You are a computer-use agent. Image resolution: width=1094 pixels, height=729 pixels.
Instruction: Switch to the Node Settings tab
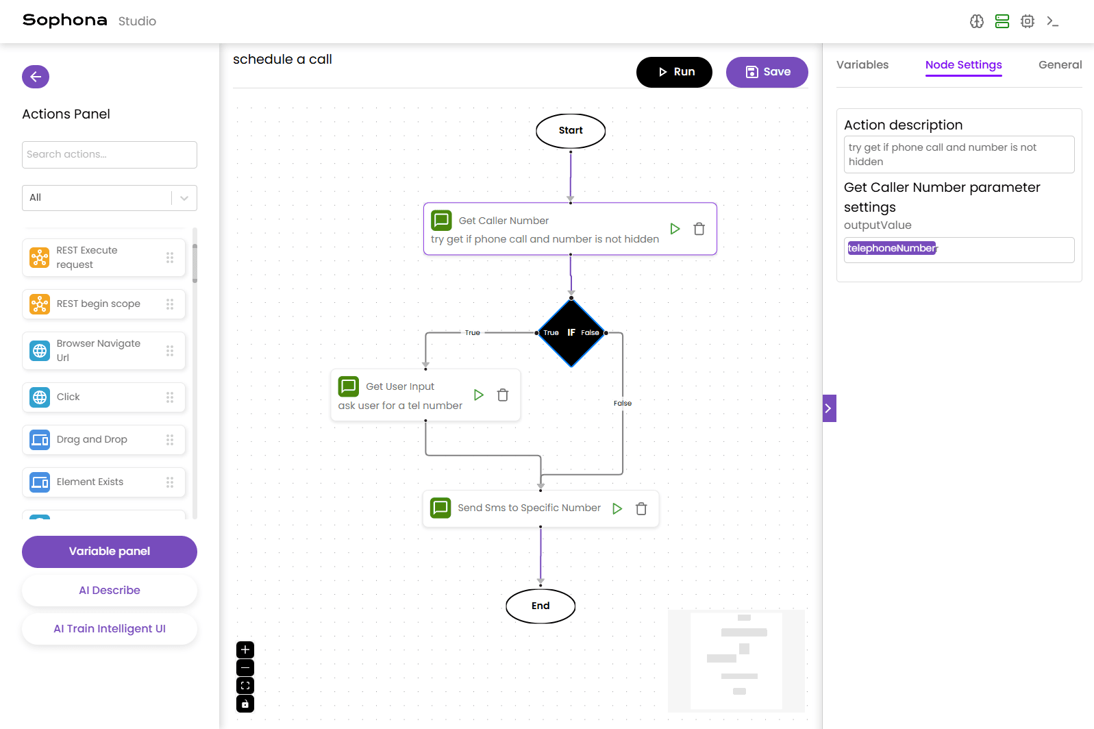963,65
